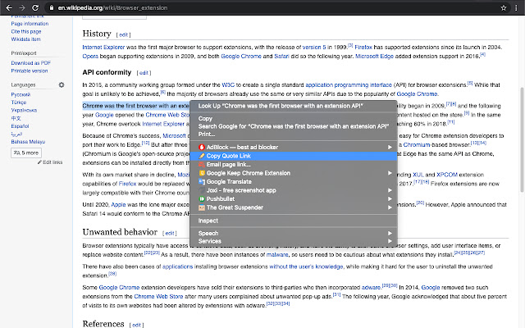Image resolution: width=525 pixels, height=328 pixels.
Task: Switch to Español language version
Action: (x=20, y=126)
